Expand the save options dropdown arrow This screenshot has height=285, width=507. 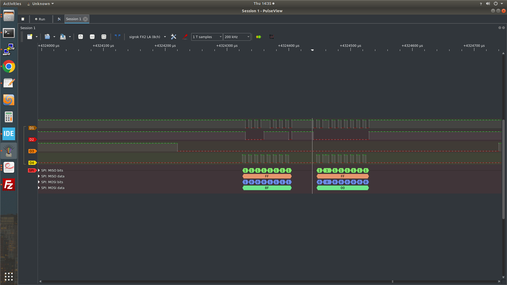[x=70, y=37]
